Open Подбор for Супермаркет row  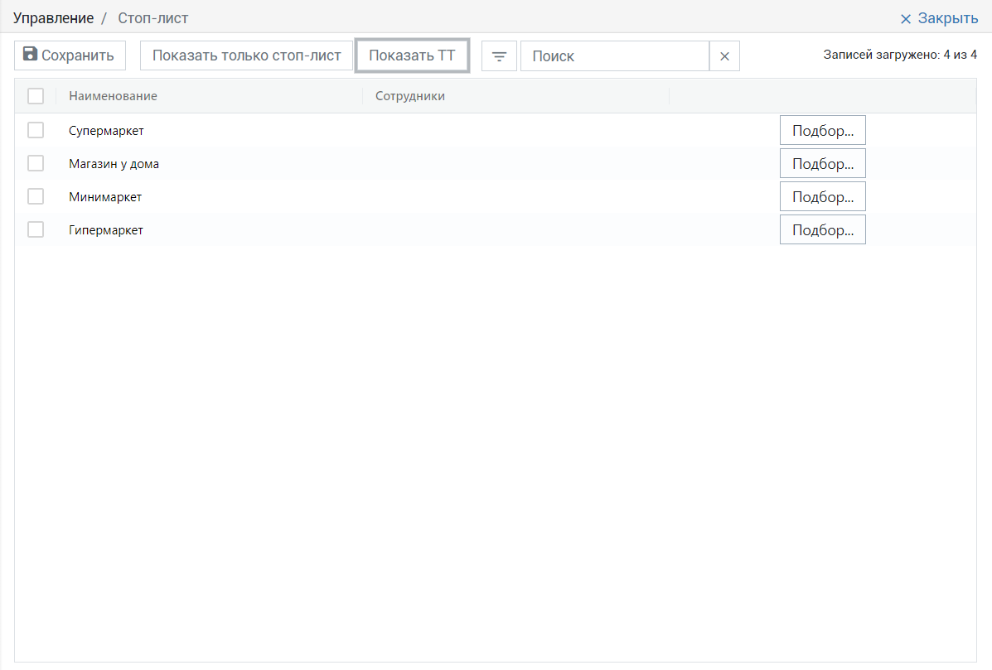[x=822, y=130]
